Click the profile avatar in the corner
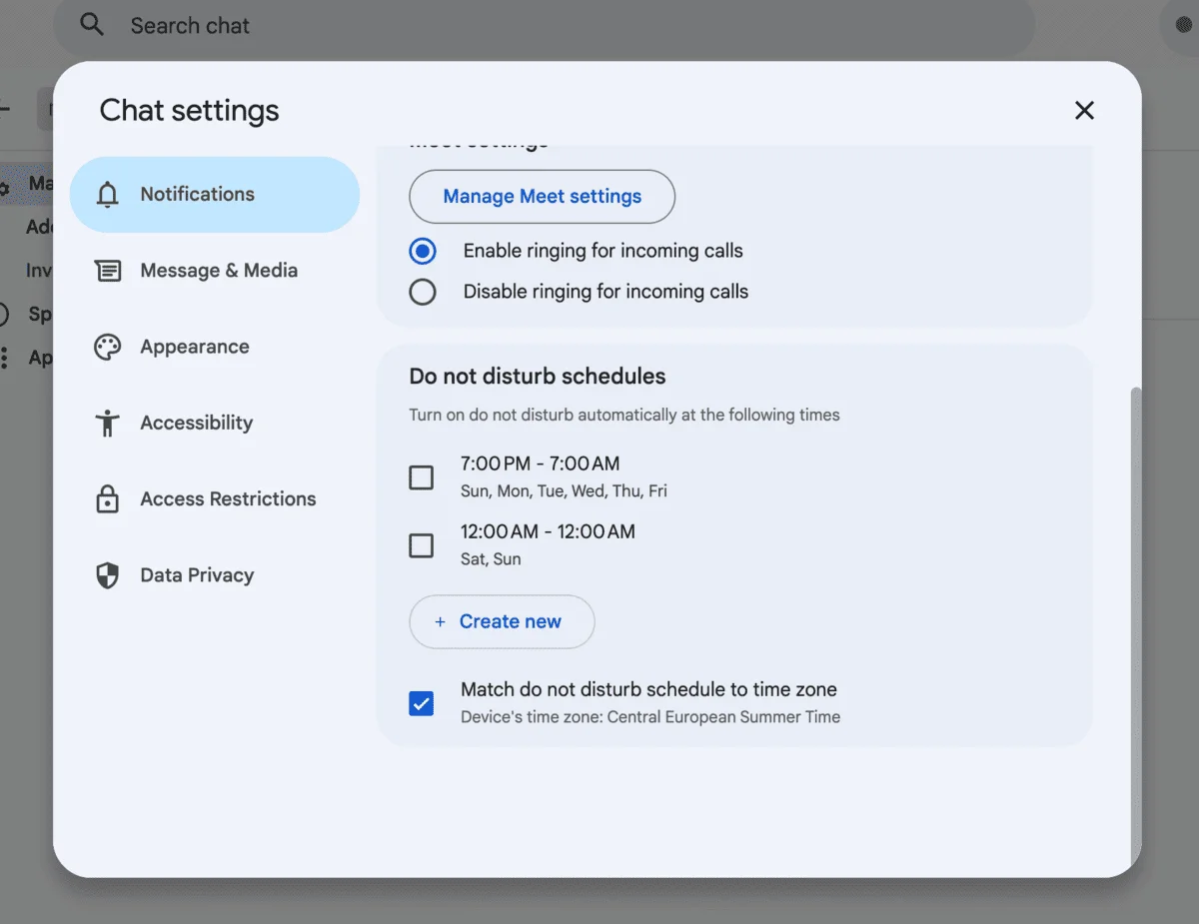 [x=1184, y=25]
